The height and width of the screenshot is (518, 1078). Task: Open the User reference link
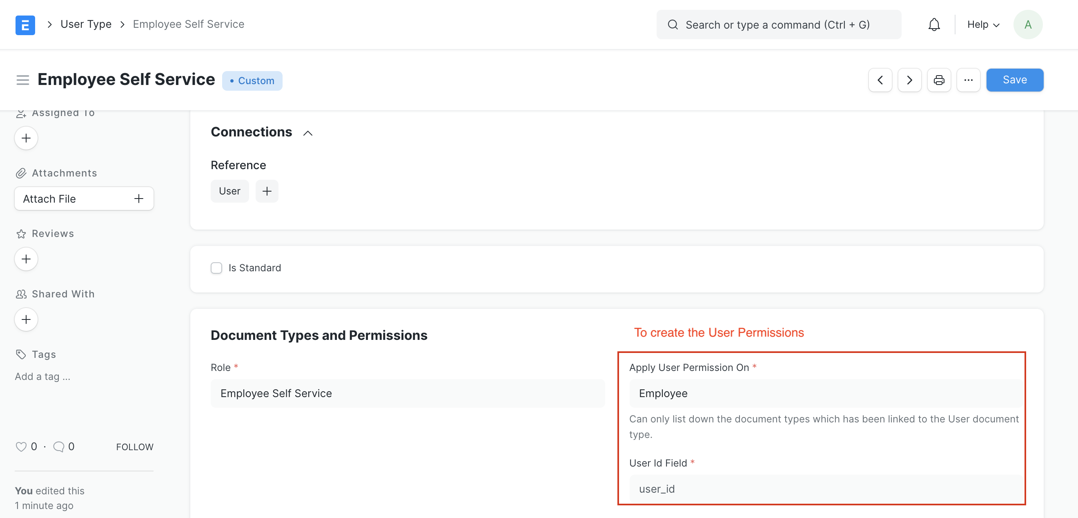coord(230,191)
